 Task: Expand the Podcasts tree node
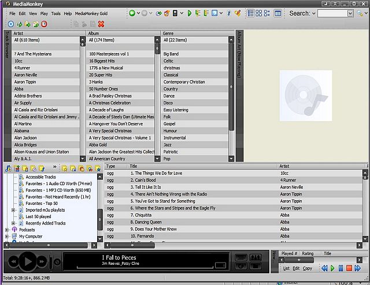coord(6,230)
